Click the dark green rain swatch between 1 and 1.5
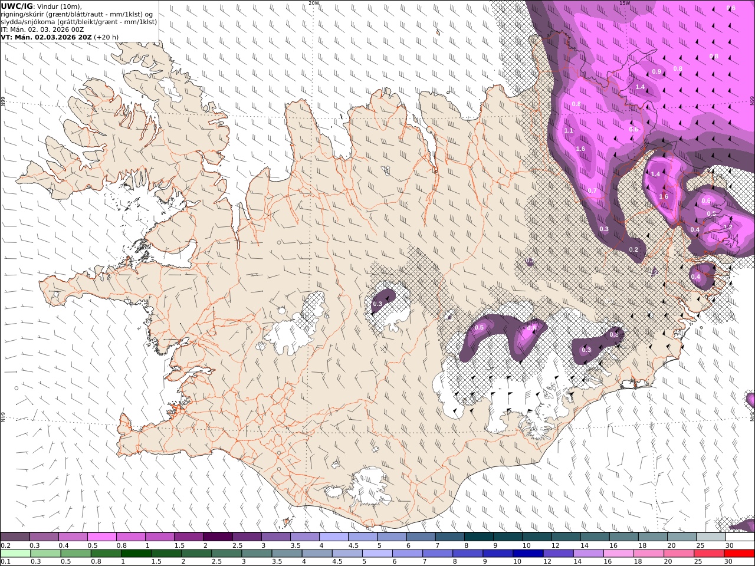 [136, 554]
